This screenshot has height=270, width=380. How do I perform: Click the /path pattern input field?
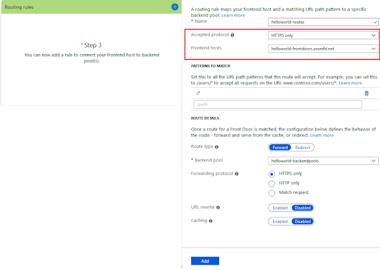278,104
